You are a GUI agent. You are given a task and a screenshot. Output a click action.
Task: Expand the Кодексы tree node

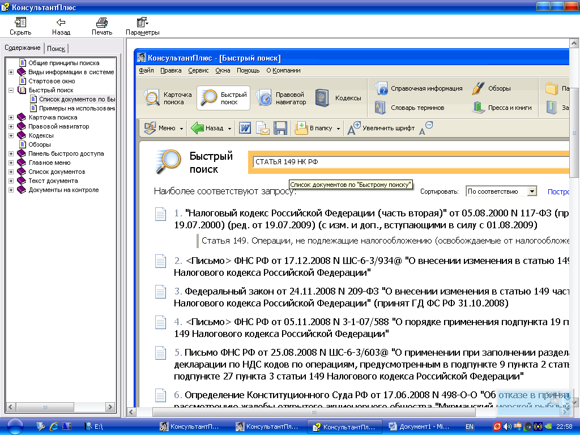[x=11, y=135]
